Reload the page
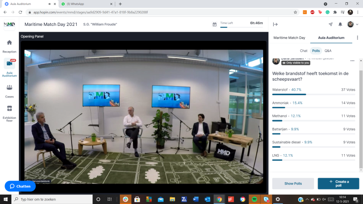363x204 pixels. pyautogui.click(x=20, y=12)
